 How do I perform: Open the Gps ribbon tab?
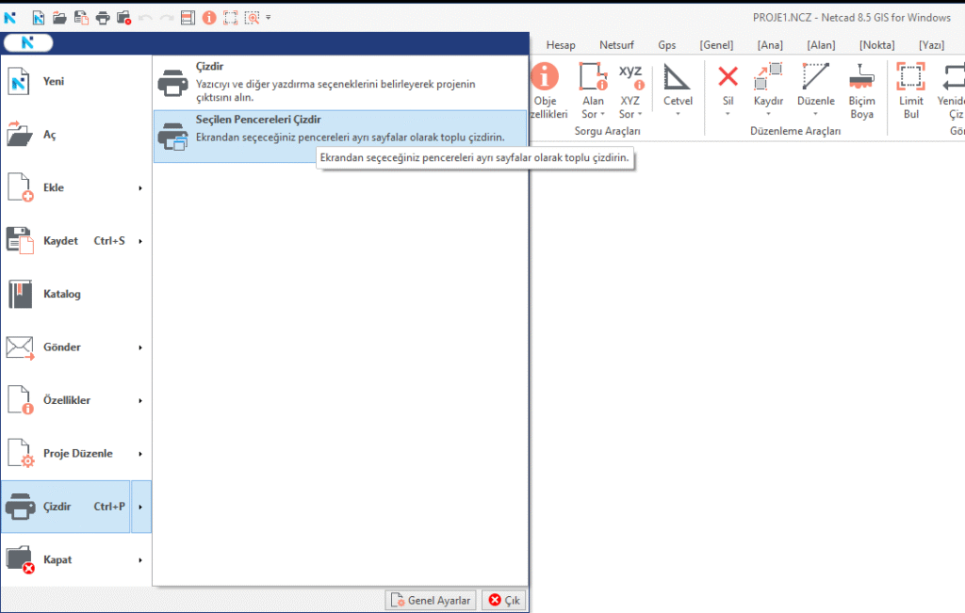(x=666, y=45)
